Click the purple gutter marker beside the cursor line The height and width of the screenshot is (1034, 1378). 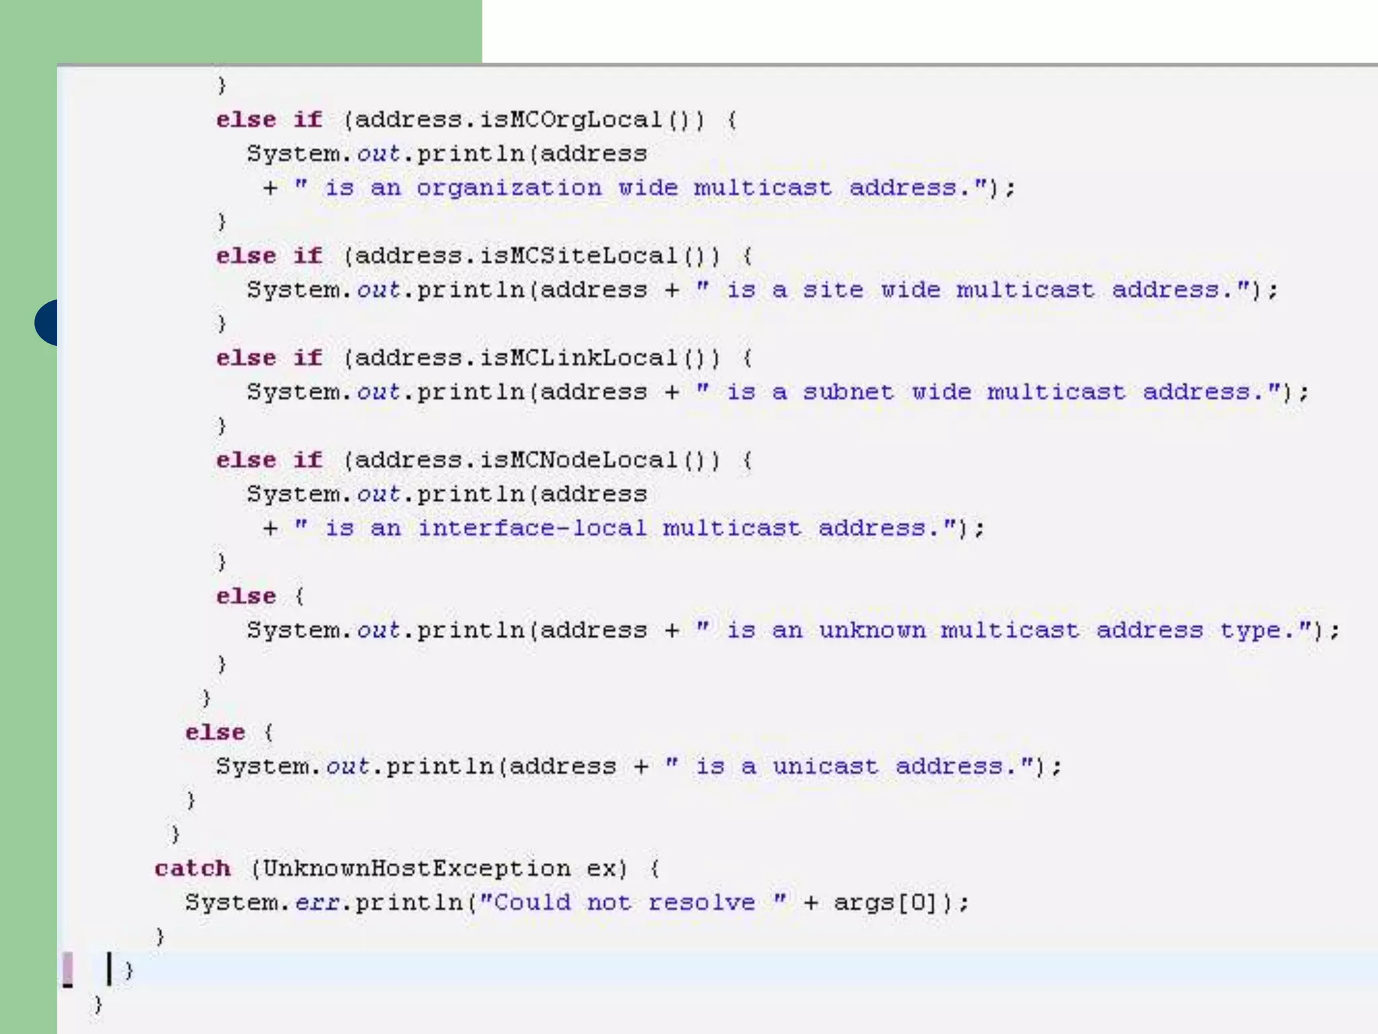click(68, 969)
